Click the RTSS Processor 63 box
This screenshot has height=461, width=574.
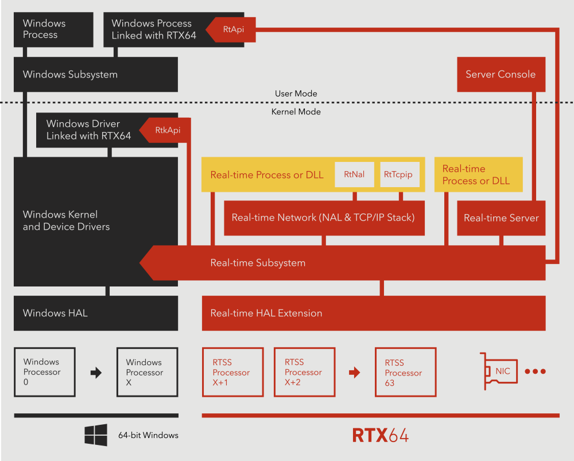click(405, 371)
